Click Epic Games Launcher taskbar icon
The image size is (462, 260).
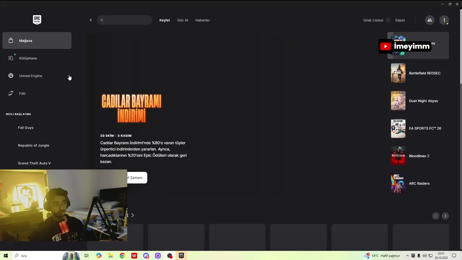(182, 256)
